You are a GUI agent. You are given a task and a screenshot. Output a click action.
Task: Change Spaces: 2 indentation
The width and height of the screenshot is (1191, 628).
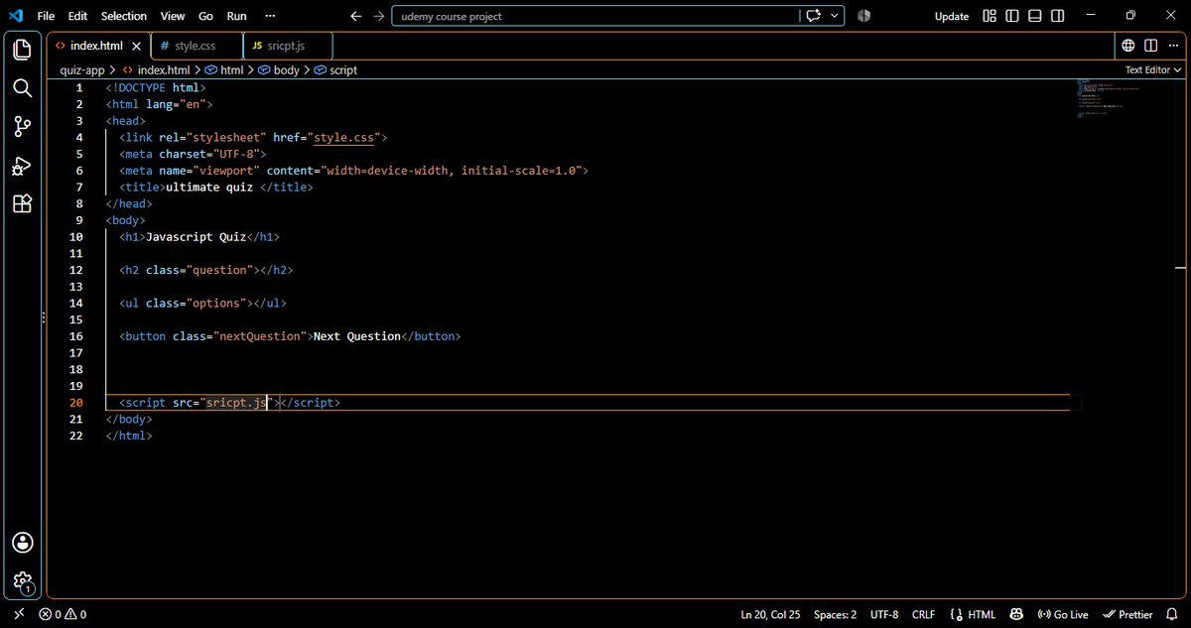pyautogui.click(x=835, y=615)
